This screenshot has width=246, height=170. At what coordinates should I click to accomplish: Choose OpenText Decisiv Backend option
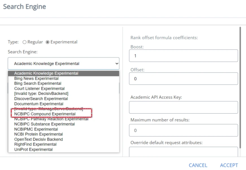38,139
